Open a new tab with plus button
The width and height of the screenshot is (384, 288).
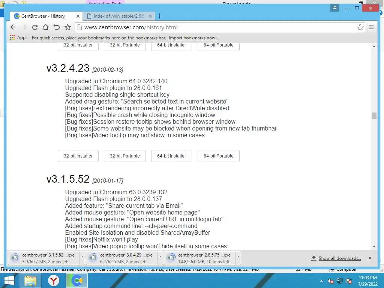point(160,16)
